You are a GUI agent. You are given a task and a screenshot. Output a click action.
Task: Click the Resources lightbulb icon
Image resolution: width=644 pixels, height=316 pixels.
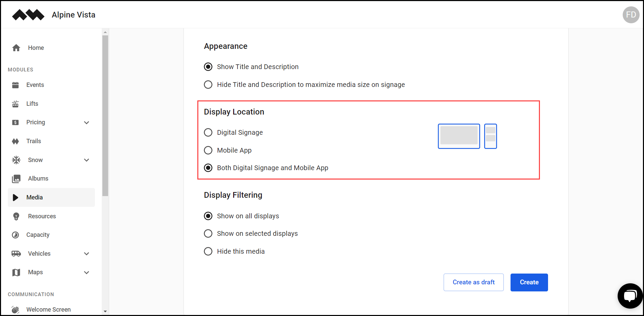(x=16, y=216)
